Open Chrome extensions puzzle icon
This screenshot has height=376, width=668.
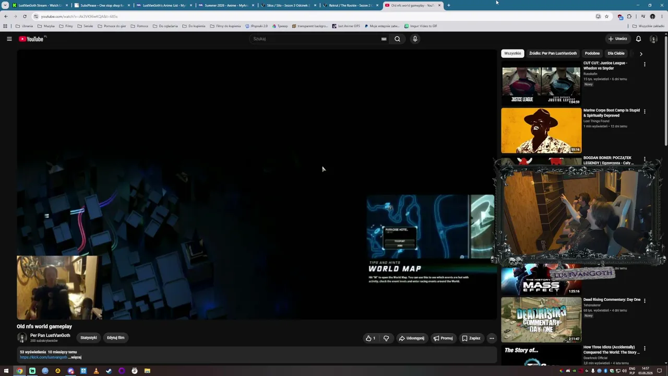pyautogui.click(x=629, y=16)
